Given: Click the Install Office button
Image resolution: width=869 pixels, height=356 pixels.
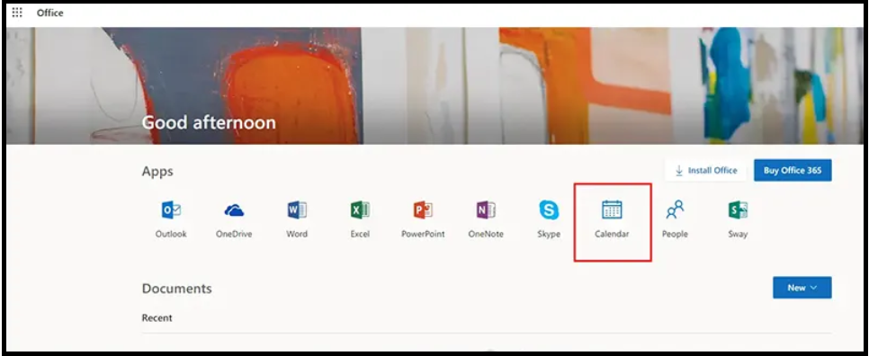Looking at the screenshot, I should click(x=705, y=171).
